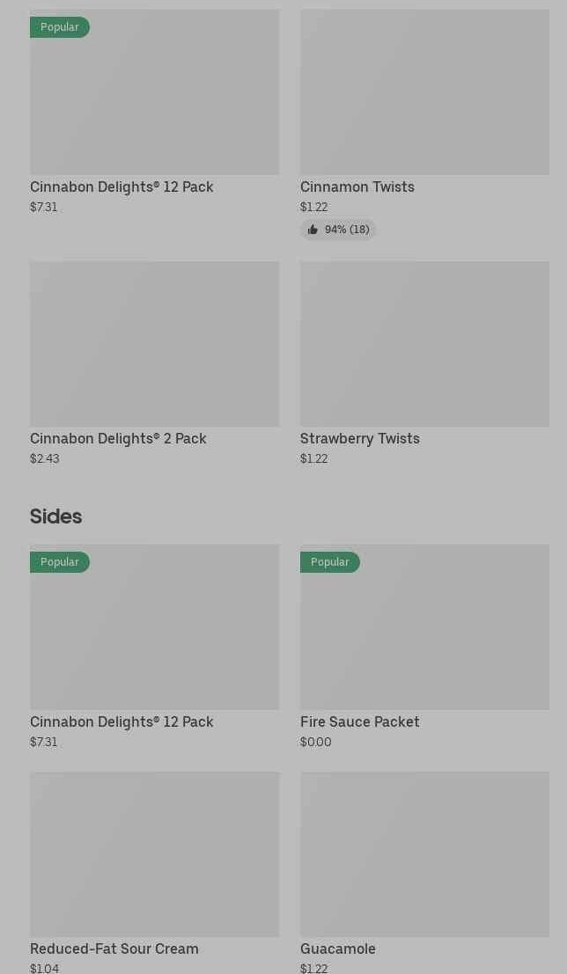
Task: Click the $0.00 price under Fire Sauce Packet
Action: (316, 742)
